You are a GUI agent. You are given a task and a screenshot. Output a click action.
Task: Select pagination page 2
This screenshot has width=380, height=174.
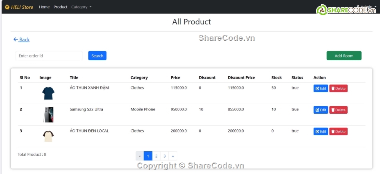click(x=156, y=156)
